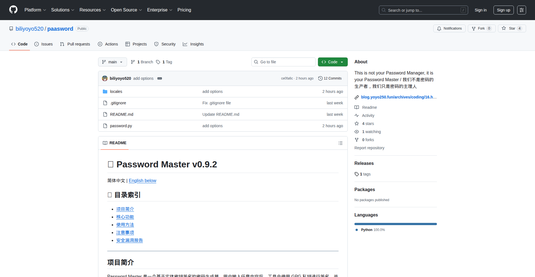This screenshot has height=277, width=535.
Task: Open the locales folder
Action: [x=116, y=91]
